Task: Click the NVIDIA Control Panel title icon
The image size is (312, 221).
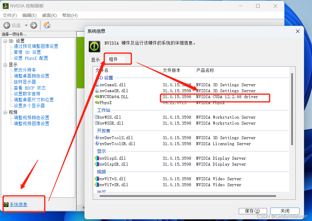Action: 6,6
